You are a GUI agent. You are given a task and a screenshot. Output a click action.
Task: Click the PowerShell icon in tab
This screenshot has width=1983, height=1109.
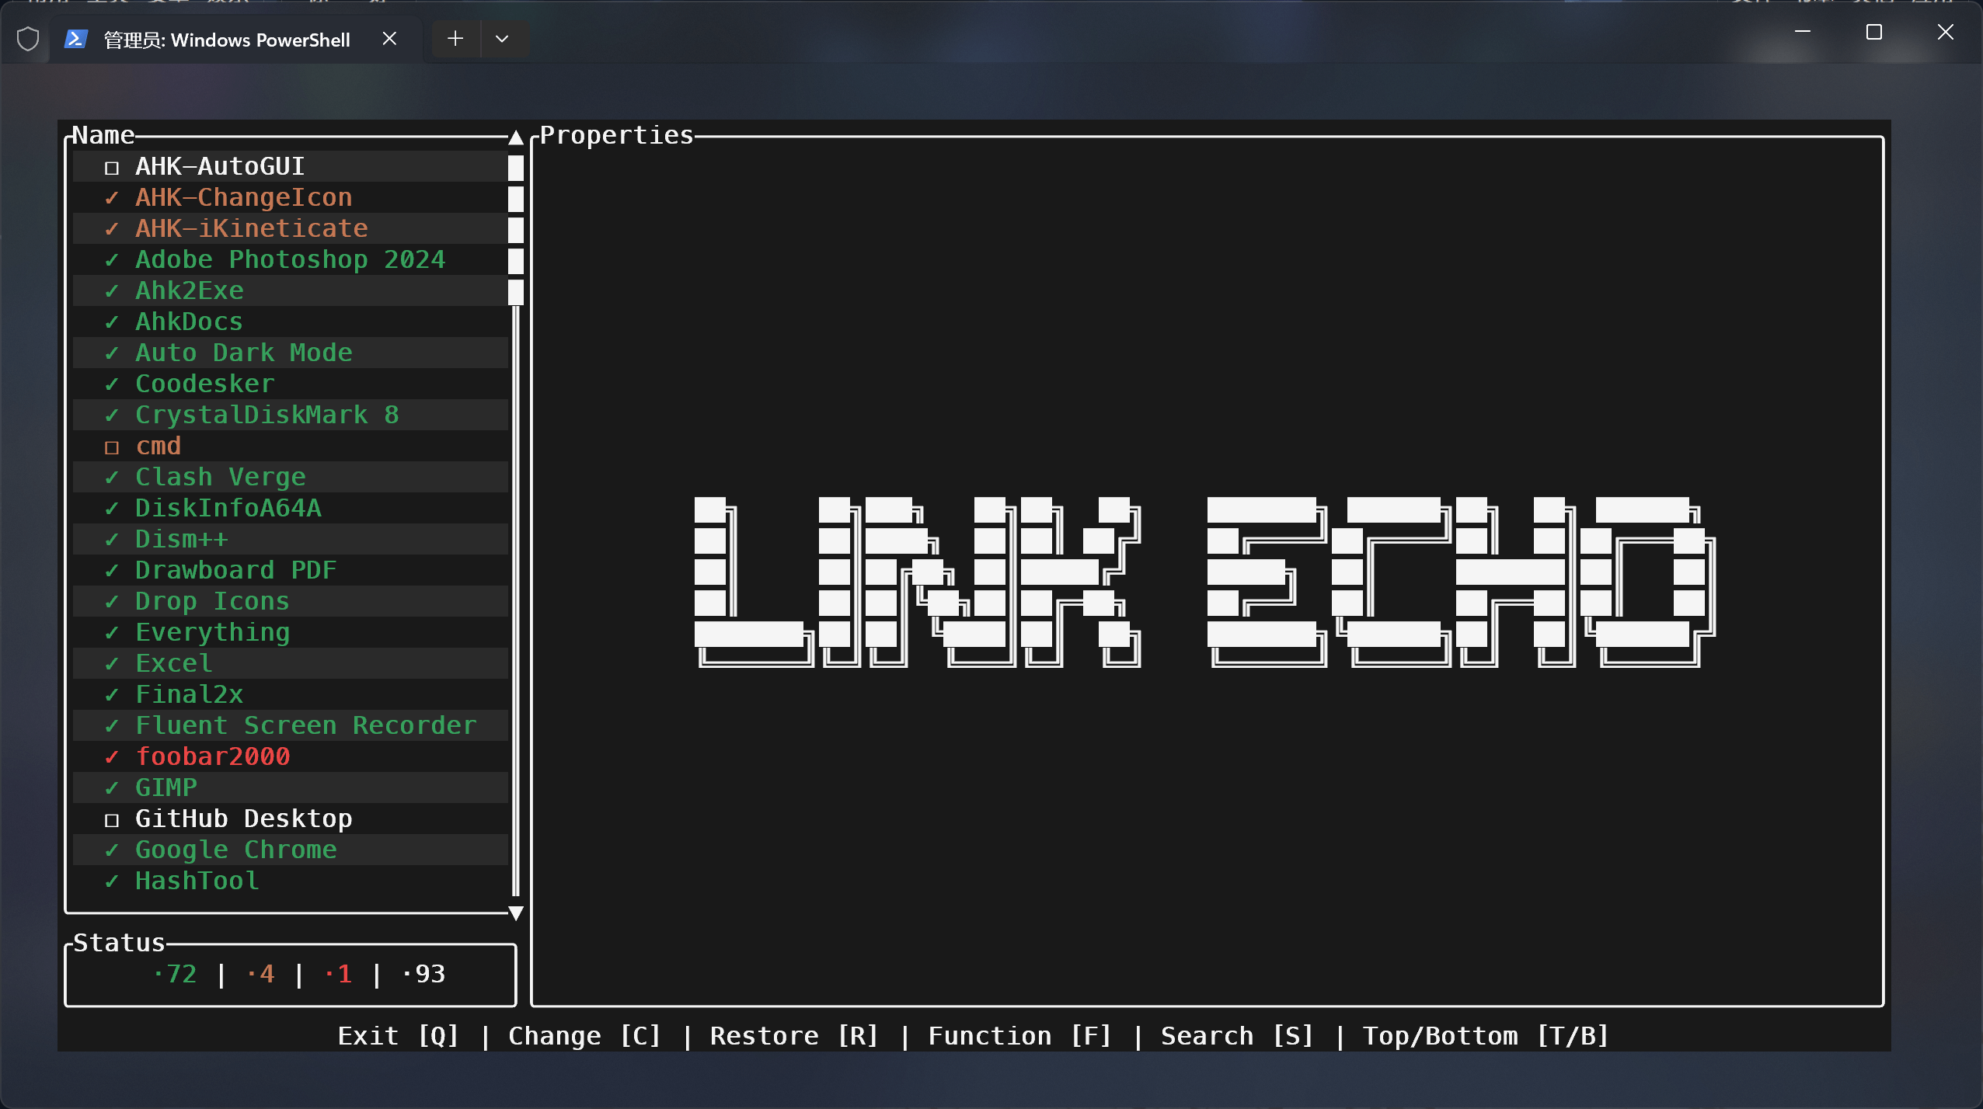point(75,39)
